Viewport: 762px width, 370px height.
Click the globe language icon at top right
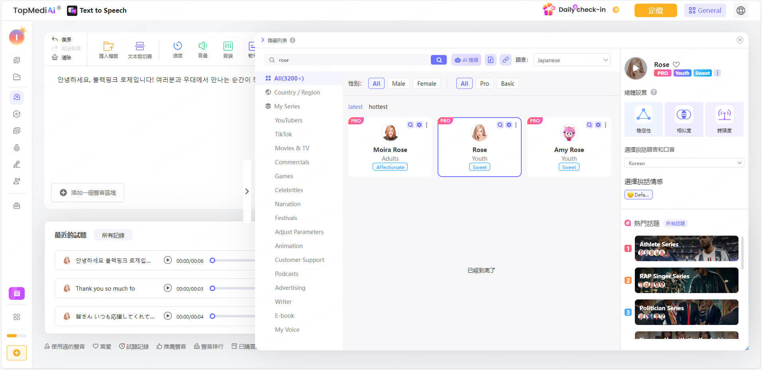(741, 10)
